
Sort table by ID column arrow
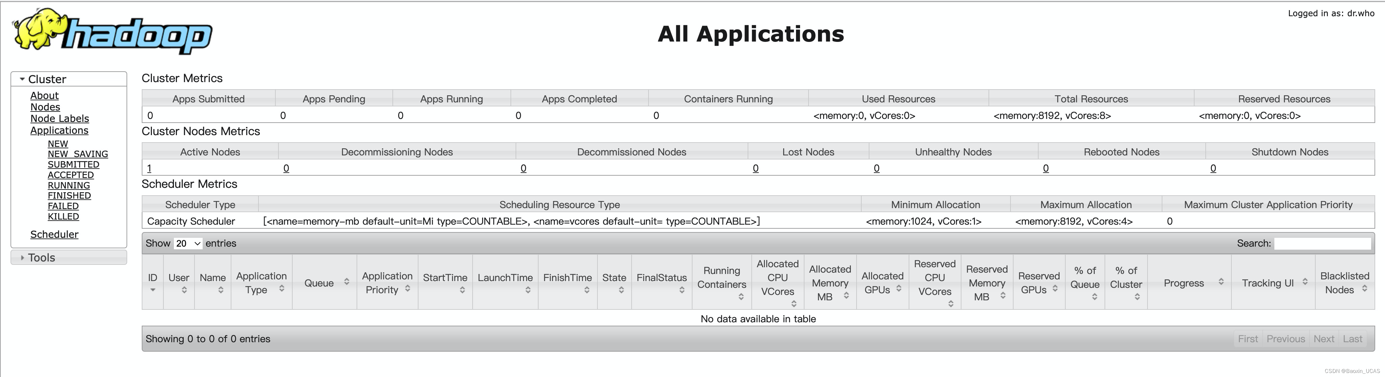pyautogui.click(x=153, y=290)
